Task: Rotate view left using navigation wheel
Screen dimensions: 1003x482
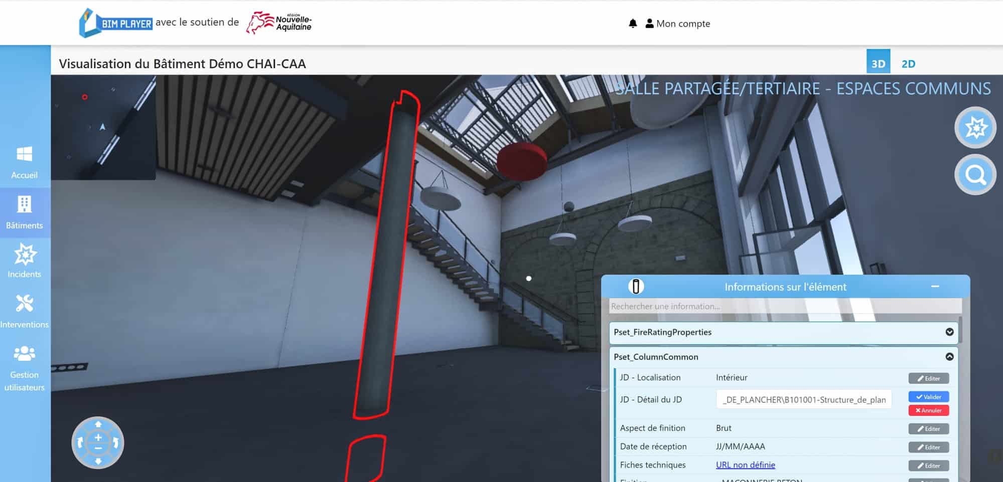Action: [80, 443]
